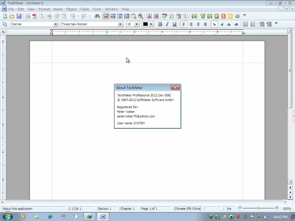Click the vertical scrollbar down arrow
Screen dimensions: 295x221
pyautogui.click(x=290, y=182)
